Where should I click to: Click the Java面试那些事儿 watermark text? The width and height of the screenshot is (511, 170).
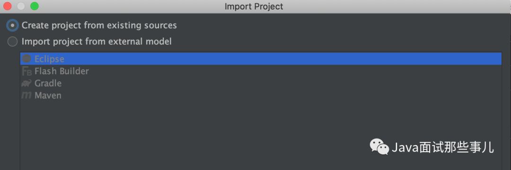[x=442, y=148]
